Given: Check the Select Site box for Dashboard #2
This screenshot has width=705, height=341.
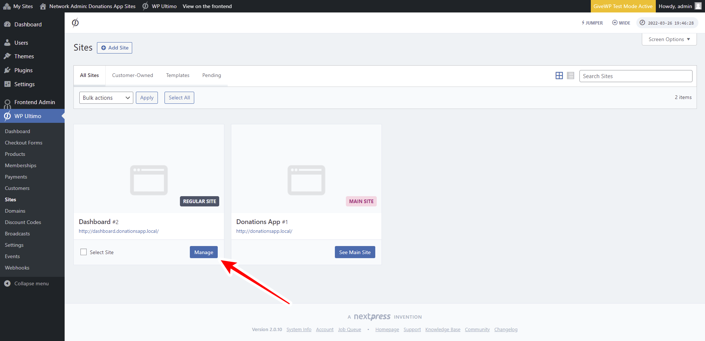Looking at the screenshot, I should (83, 252).
